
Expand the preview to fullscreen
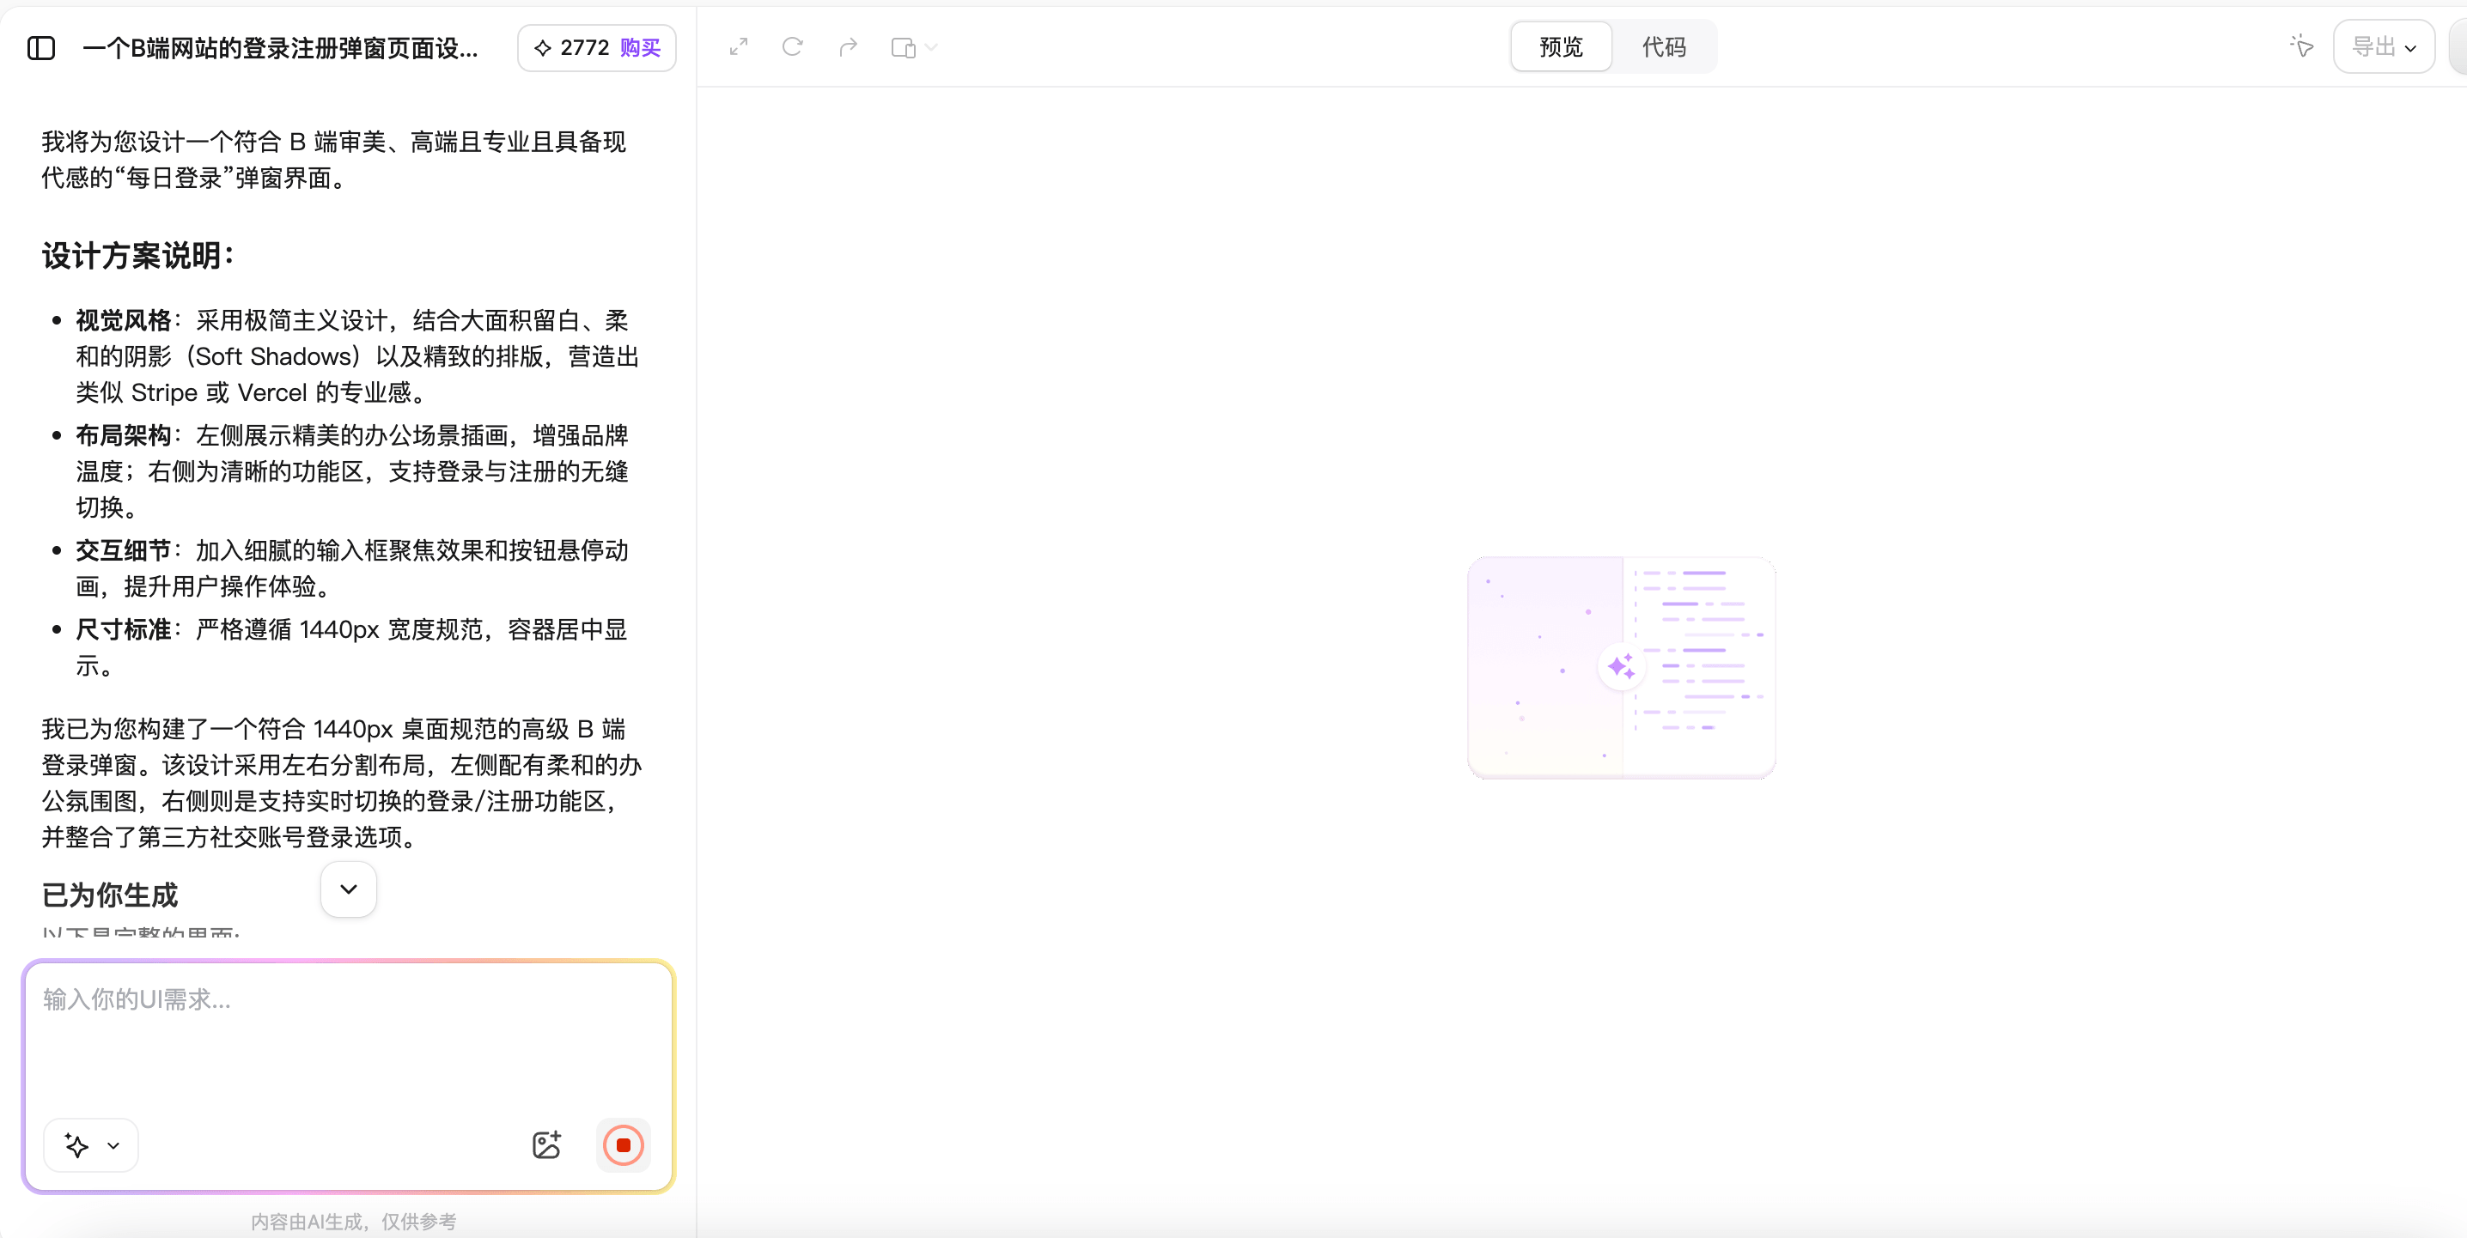pos(737,47)
